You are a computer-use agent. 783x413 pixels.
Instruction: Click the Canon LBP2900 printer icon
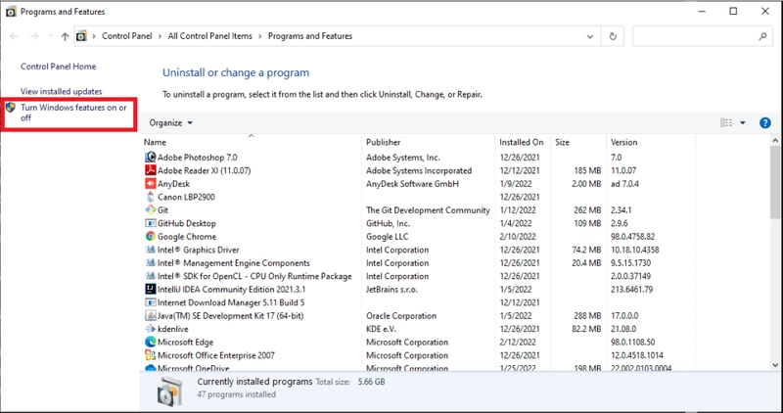pos(151,197)
